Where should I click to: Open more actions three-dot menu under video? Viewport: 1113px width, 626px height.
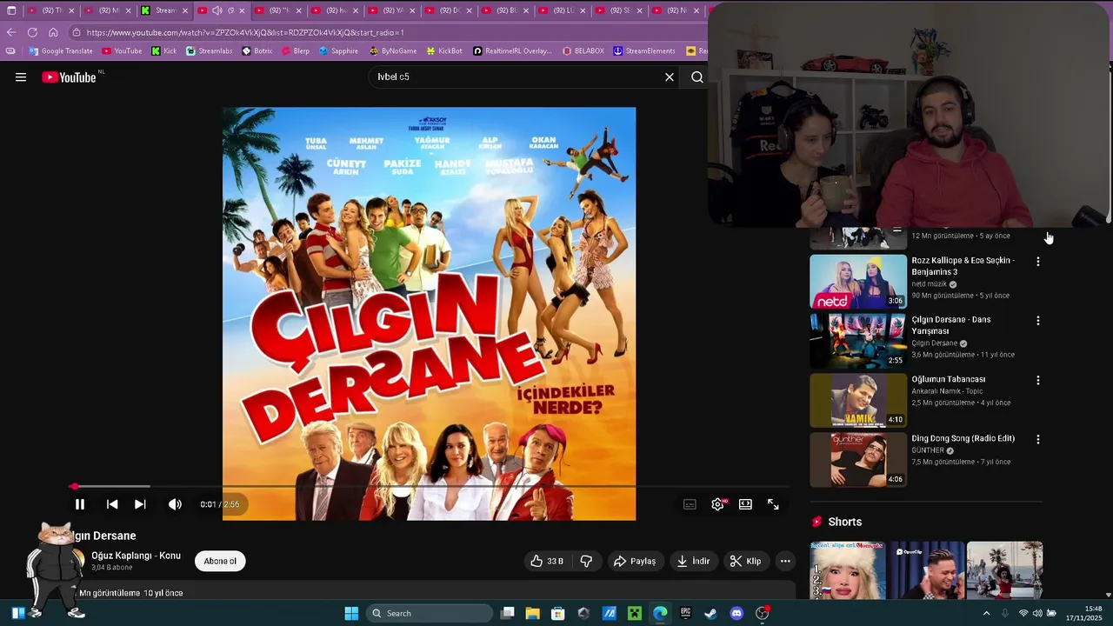point(785,562)
